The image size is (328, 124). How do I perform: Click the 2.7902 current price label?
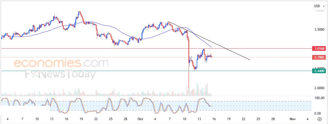coord(319,57)
